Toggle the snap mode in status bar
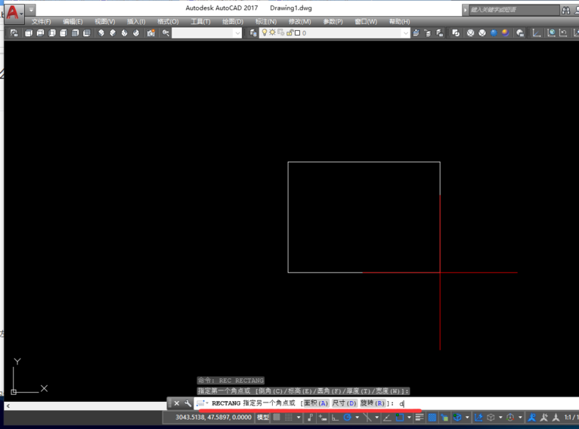The height and width of the screenshot is (429, 579). click(x=289, y=418)
